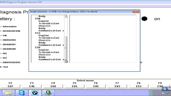Select Engine under E52
The width and height of the screenshot is (171, 96).
point(44,35)
